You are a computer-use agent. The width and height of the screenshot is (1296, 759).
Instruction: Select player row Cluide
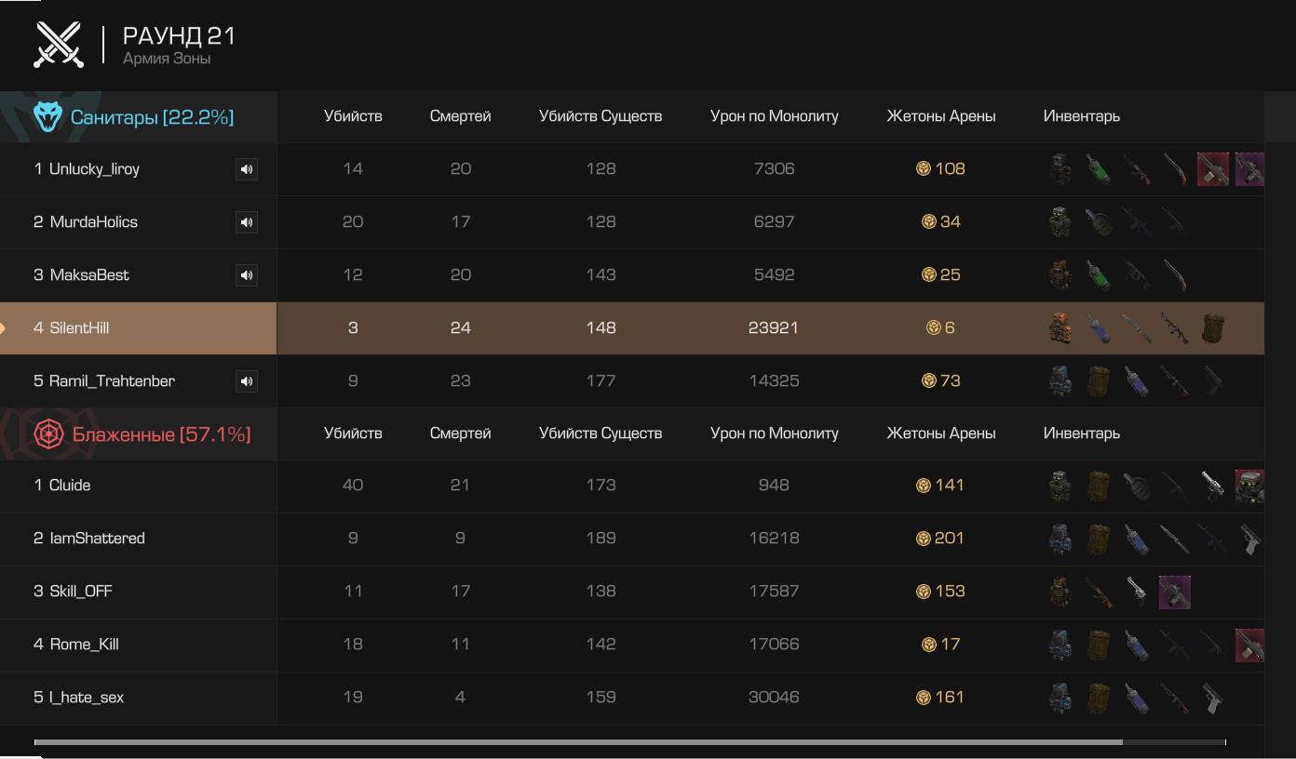(632, 486)
